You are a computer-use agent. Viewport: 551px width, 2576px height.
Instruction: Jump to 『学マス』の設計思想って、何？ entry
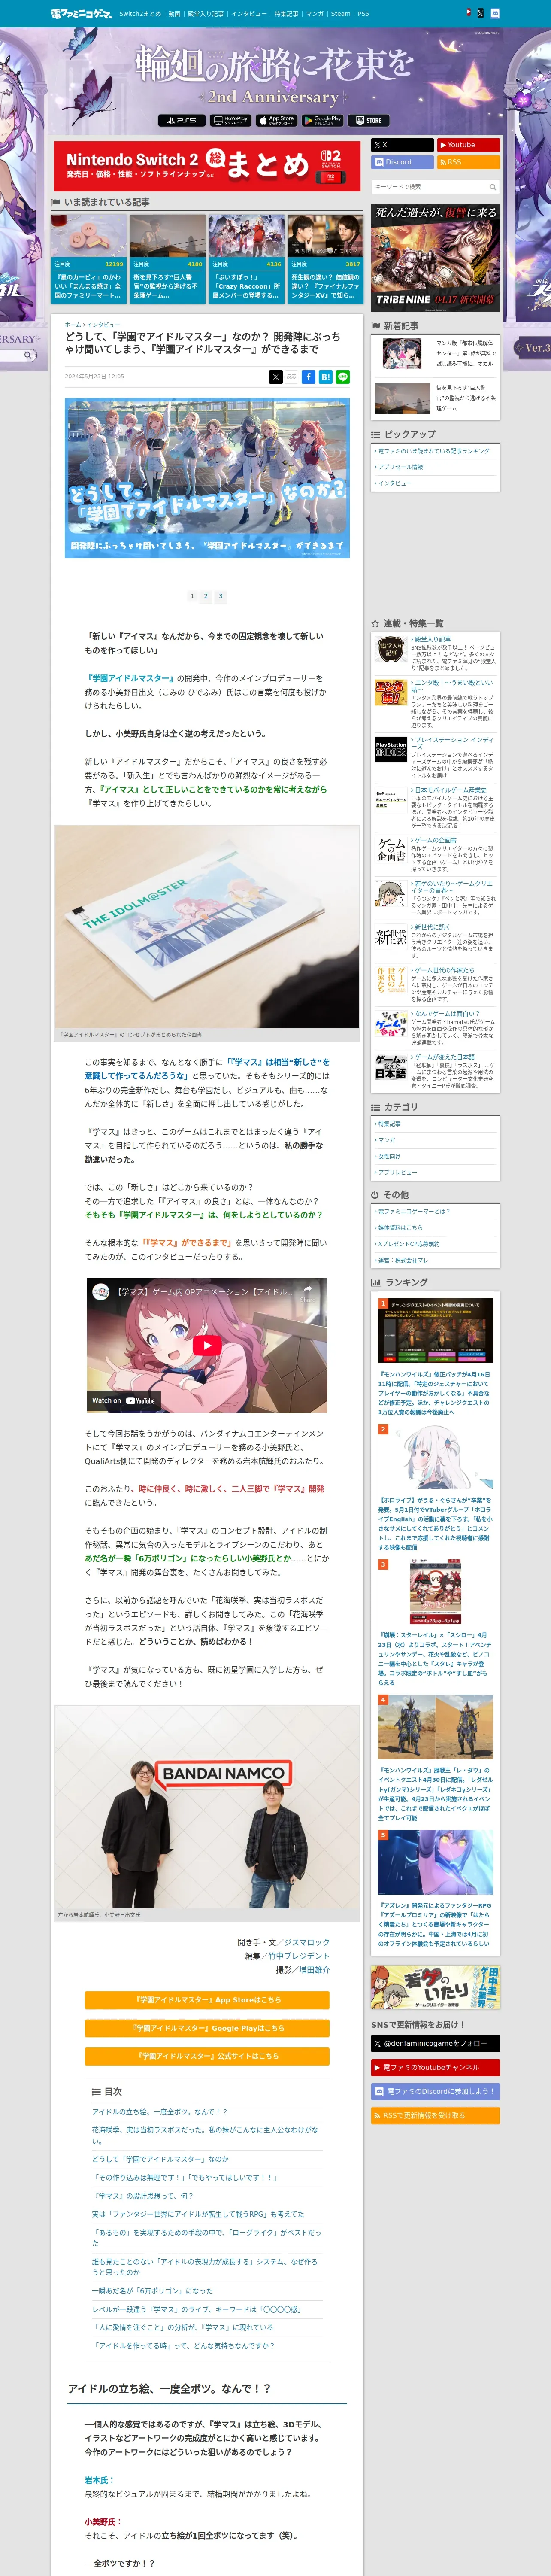pyautogui.click(x=143, y=2196)
